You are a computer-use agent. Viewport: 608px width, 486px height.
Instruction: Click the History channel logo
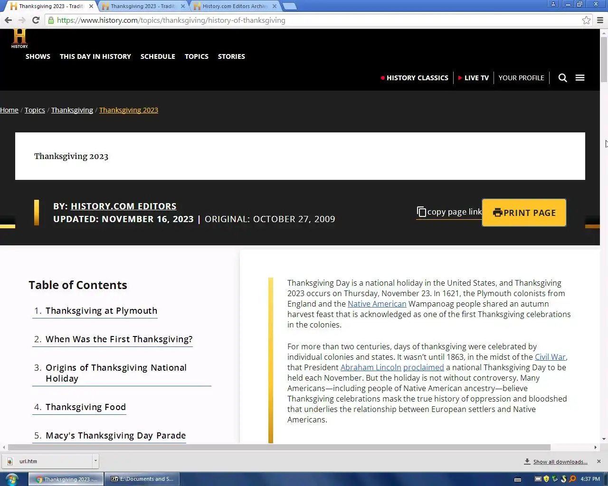19,38
